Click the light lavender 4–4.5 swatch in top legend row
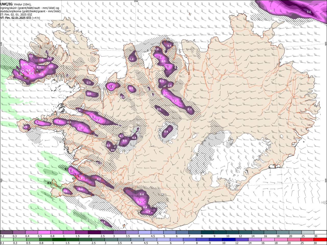The height and width of the screenshot is (245, 327). [x=145, y=232]
